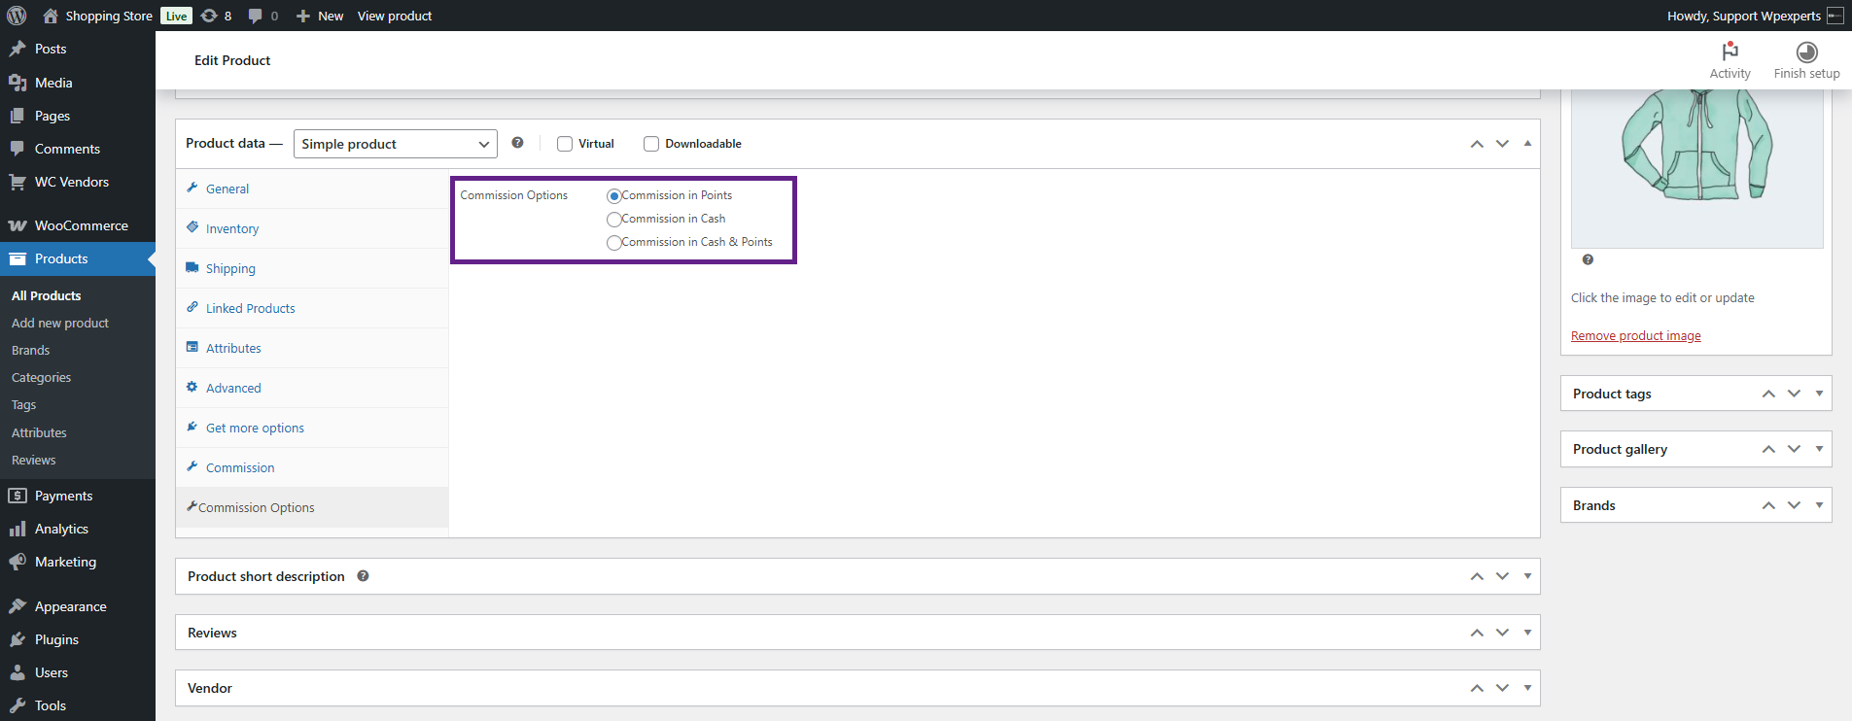Enable the Virtual checkbox
Screen dimensions: 1852x721
[x=565, y=144]
